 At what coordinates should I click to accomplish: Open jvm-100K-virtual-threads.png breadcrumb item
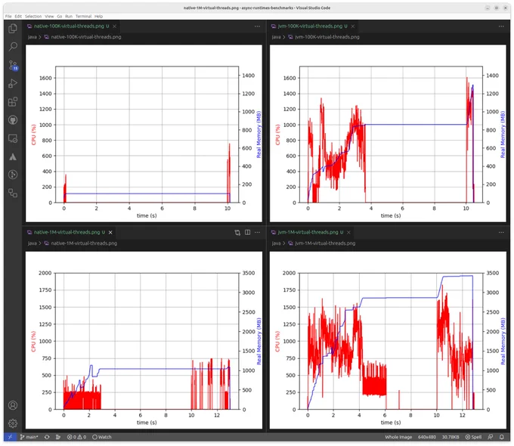(x=324, y=37)
